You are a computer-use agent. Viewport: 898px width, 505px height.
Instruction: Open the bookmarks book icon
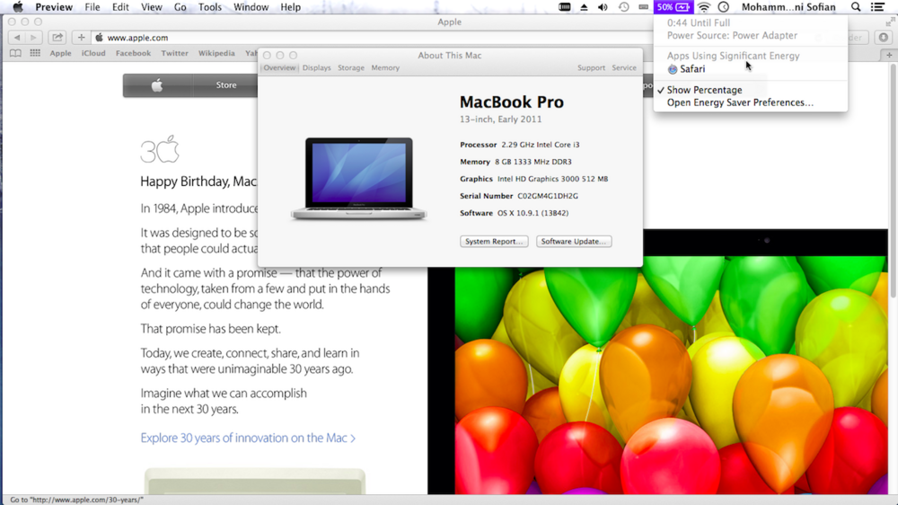15,53
